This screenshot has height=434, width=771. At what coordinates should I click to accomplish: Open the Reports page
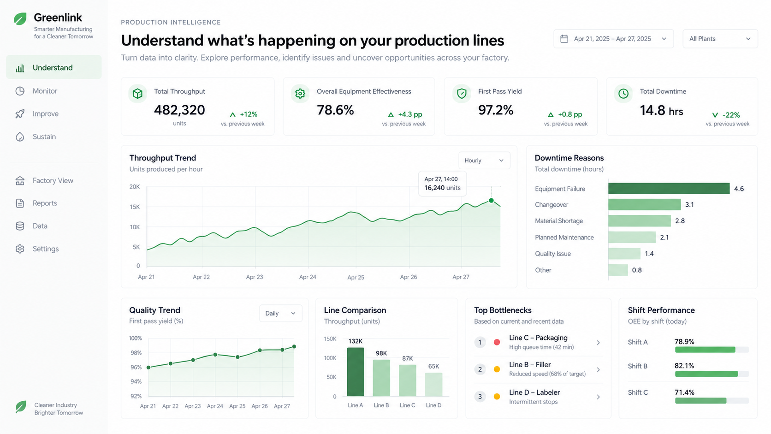54,203
